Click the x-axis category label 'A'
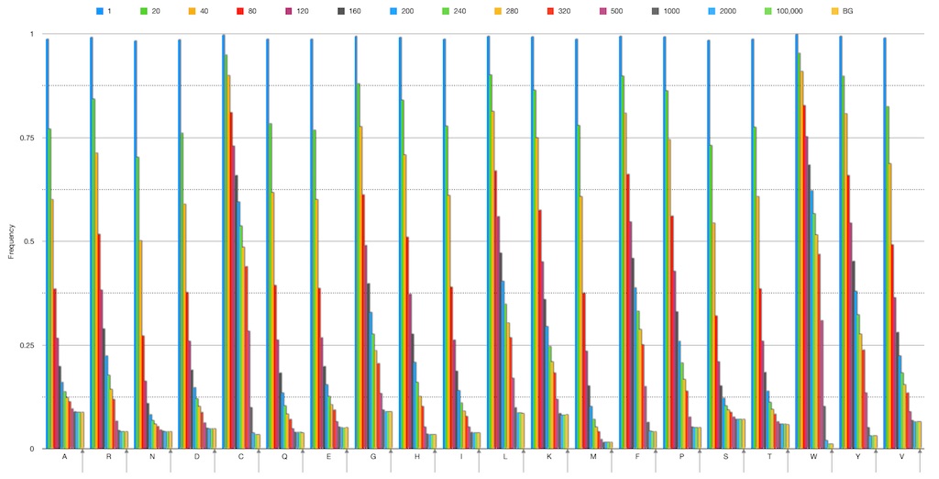 [x=64, y=457]
